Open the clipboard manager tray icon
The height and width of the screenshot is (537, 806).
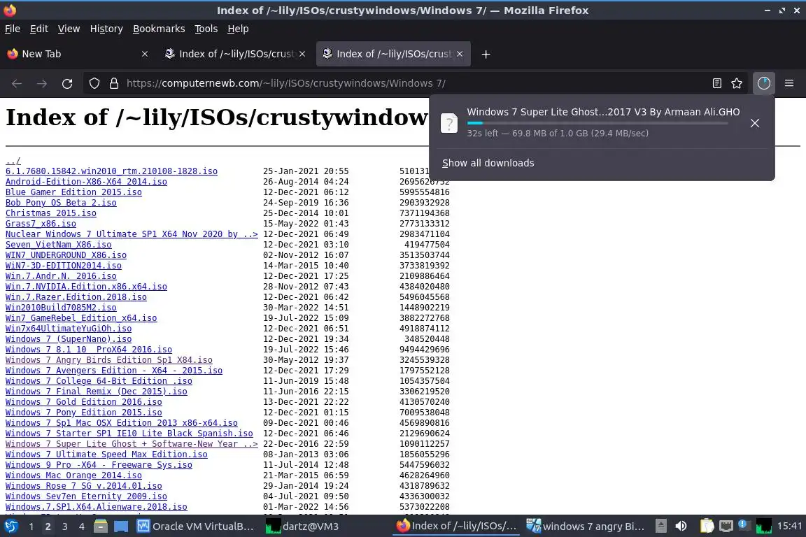click(x=707, y=526)
